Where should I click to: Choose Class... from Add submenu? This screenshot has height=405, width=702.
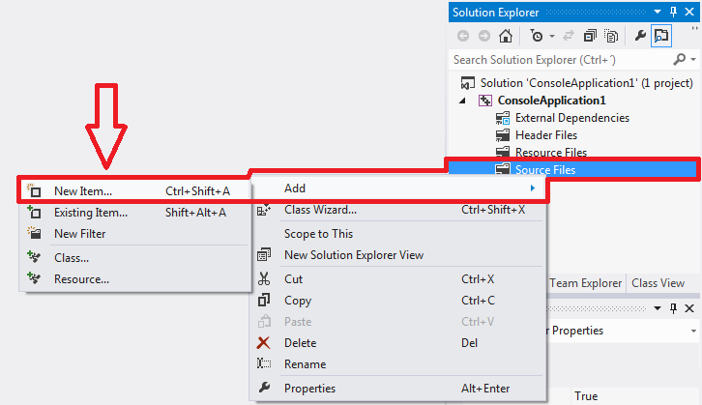coord(133,258)
